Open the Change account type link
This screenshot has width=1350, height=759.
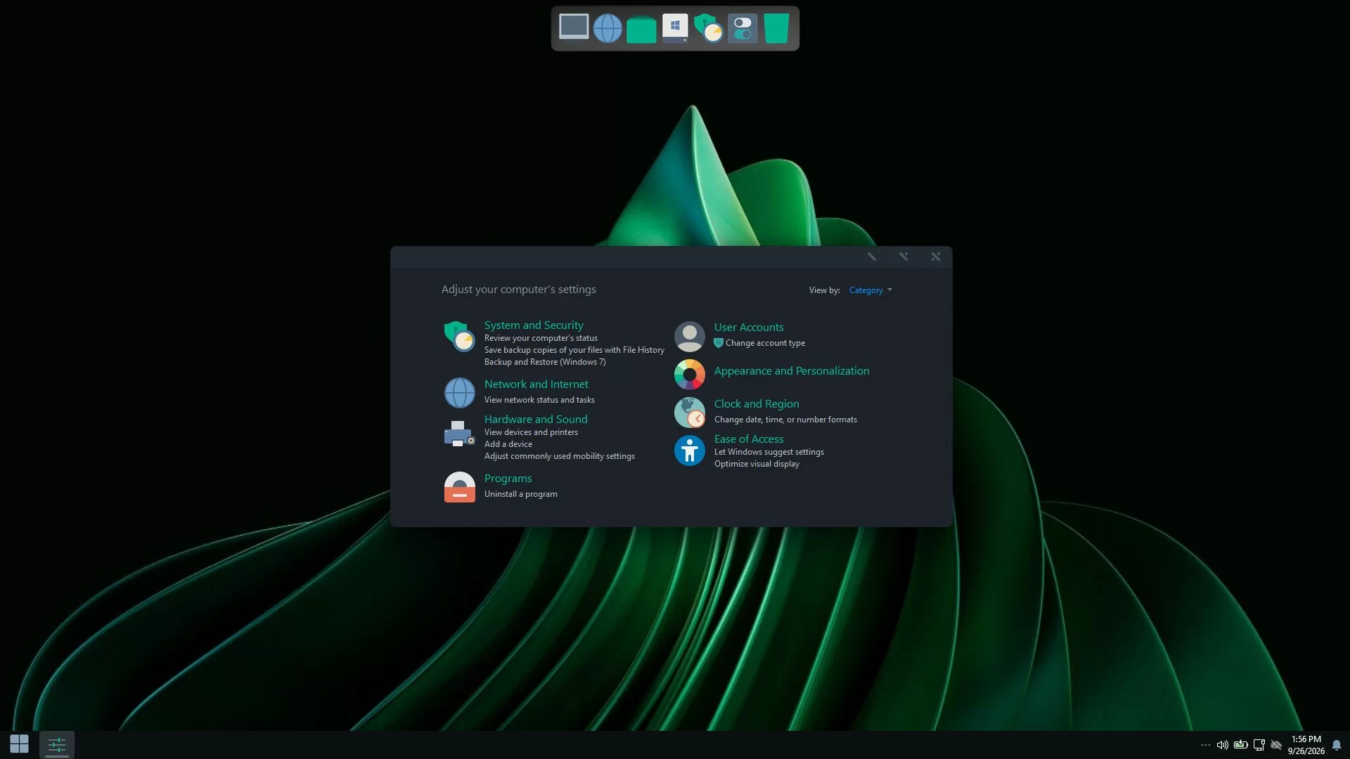click(765, 343)
